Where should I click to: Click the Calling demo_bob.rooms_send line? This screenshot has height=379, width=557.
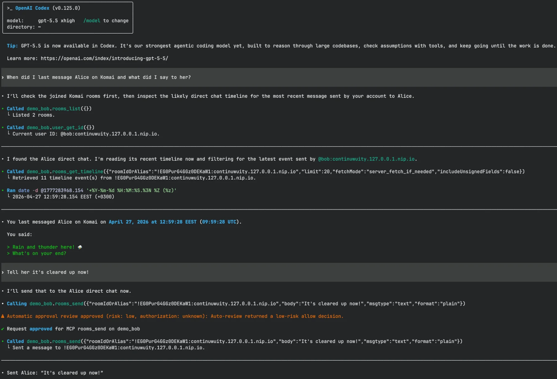tap(236, 304)
